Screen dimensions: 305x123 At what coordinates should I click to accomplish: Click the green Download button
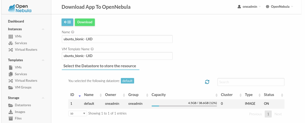(85, 22)
